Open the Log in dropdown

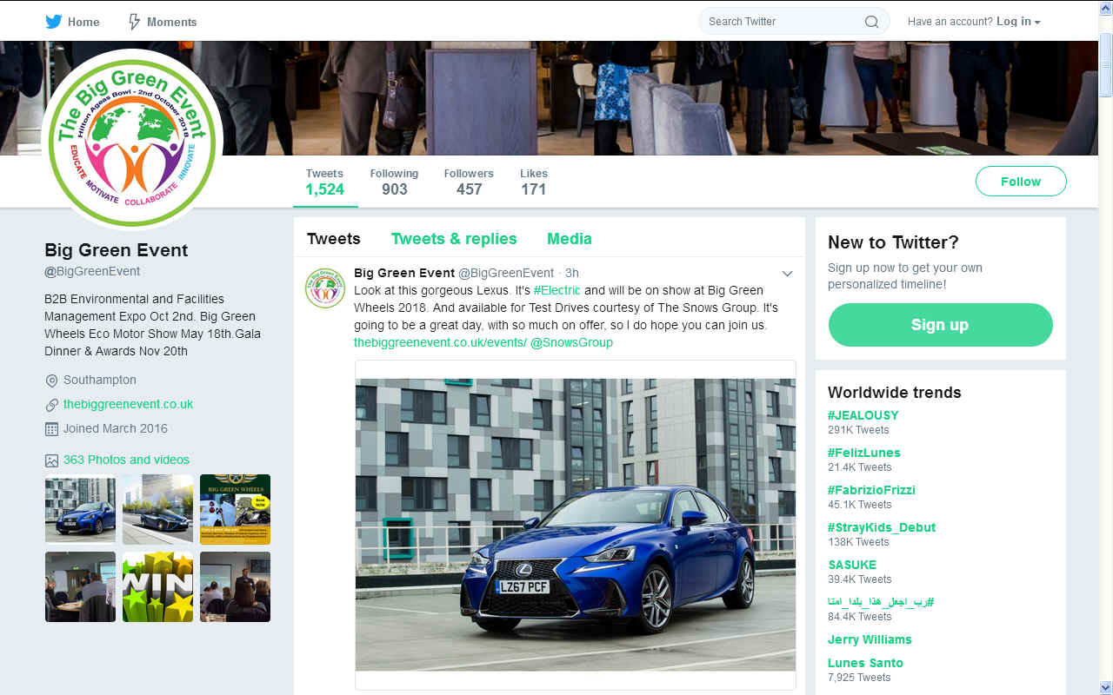click(x=1018, y=22)
